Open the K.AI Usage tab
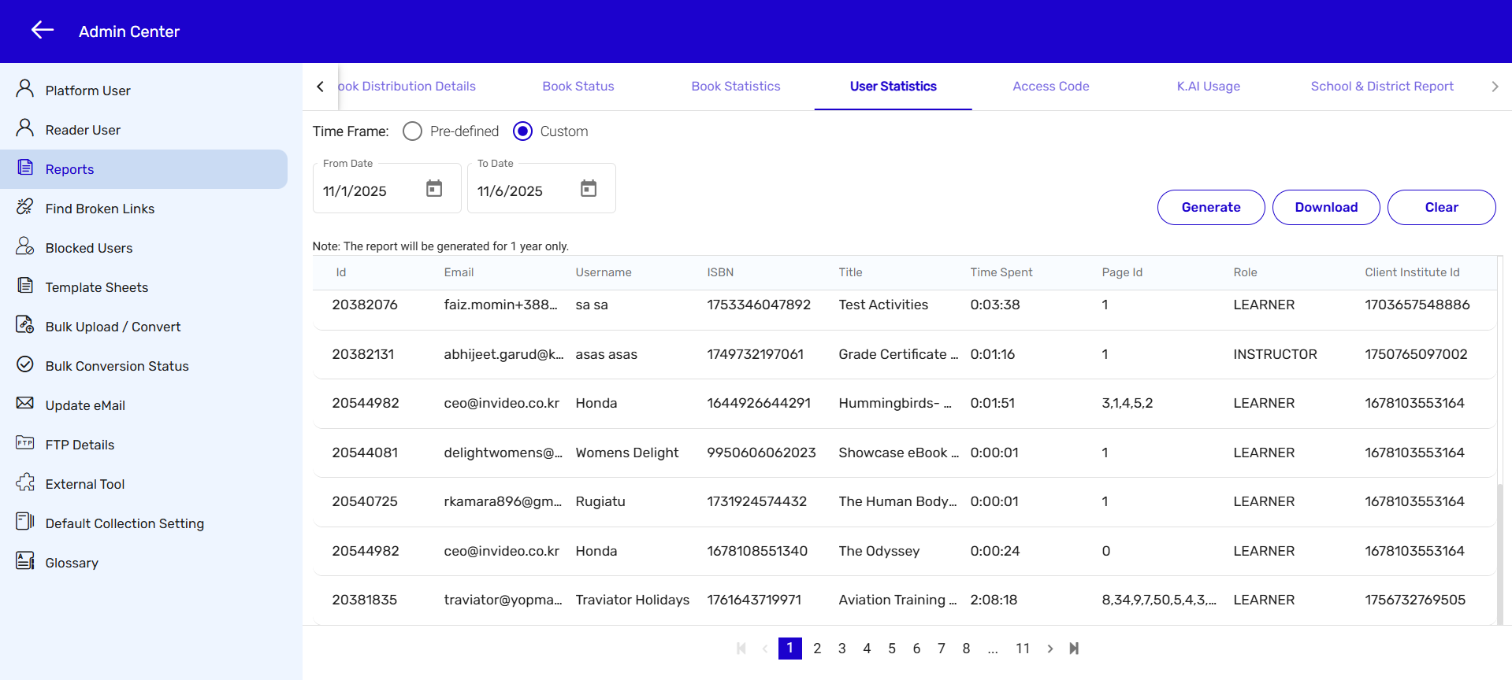The width and height of the screenshot is (1512, 680). coord(1208,87)
